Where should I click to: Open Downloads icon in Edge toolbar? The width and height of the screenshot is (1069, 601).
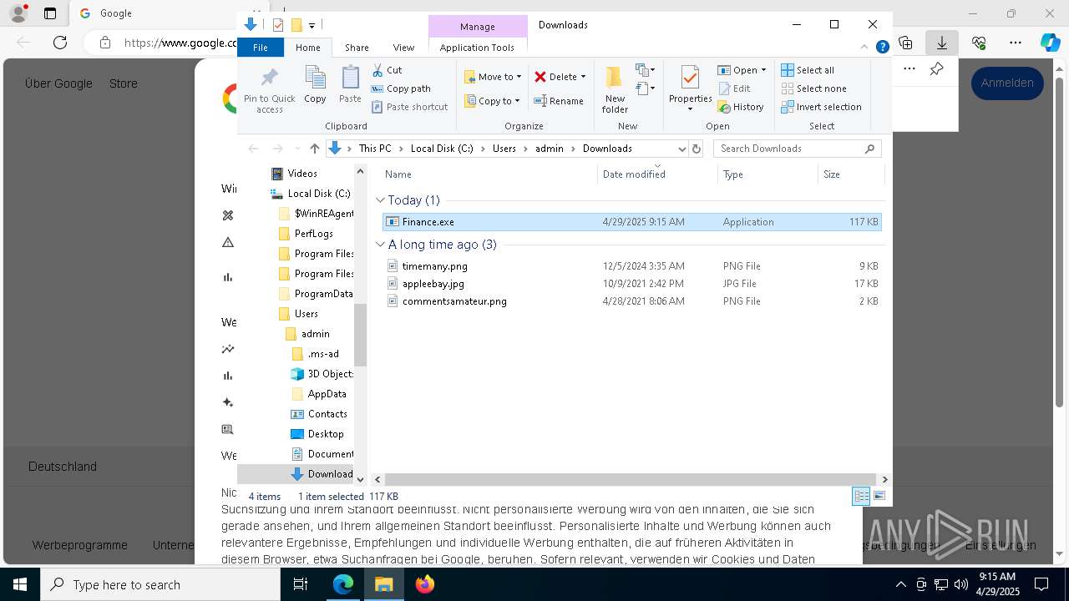point(942,43)
